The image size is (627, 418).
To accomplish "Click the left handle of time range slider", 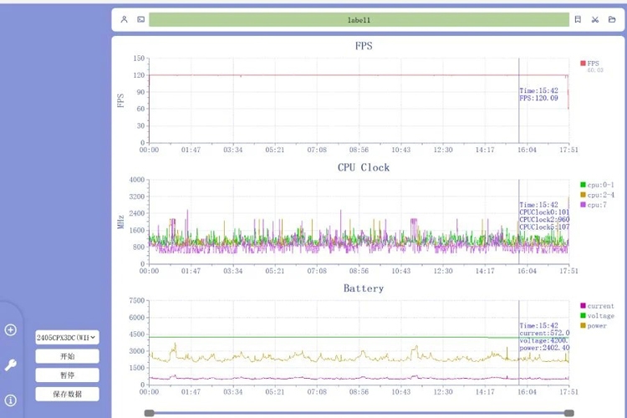I will (149, 413).
